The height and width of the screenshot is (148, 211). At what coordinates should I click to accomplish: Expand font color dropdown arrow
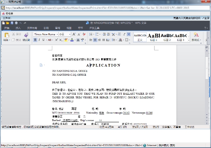pos(75,40)
